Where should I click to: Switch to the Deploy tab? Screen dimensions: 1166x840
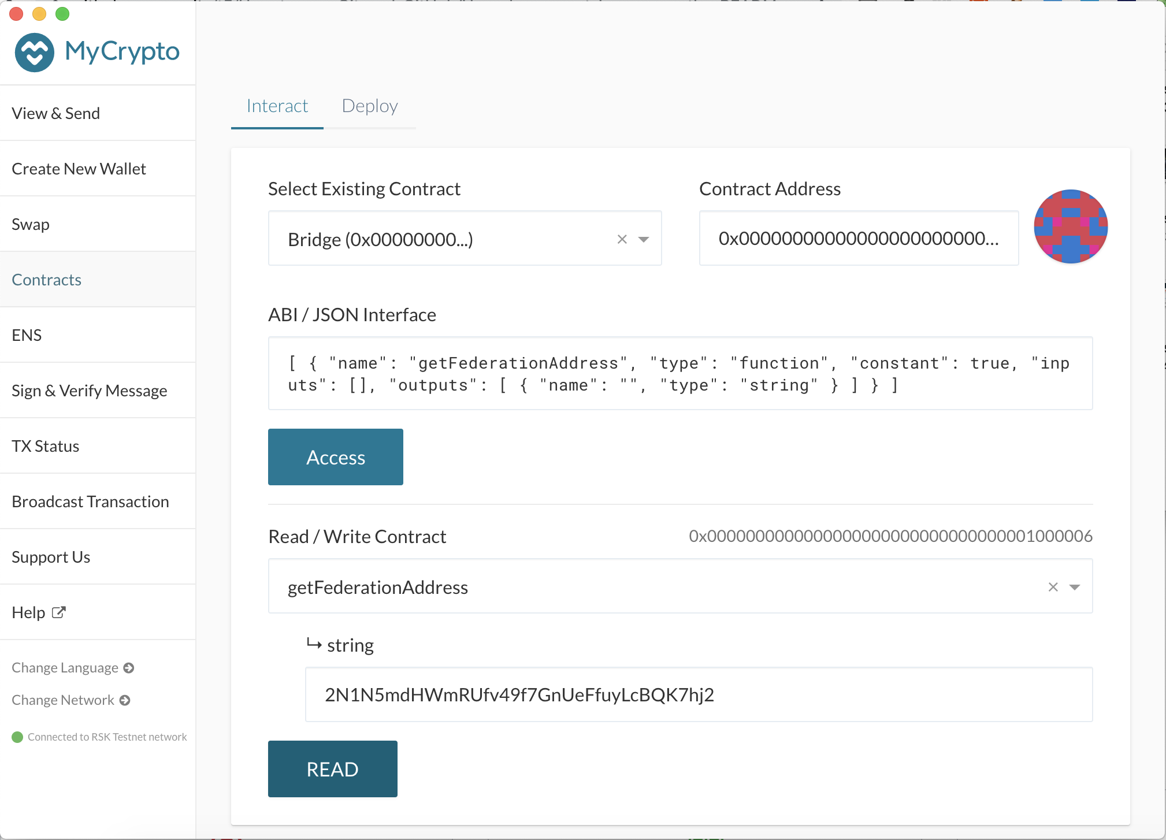pos(369,105)
